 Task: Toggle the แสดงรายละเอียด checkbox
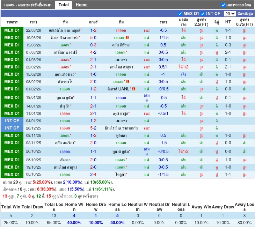point(223,5)
